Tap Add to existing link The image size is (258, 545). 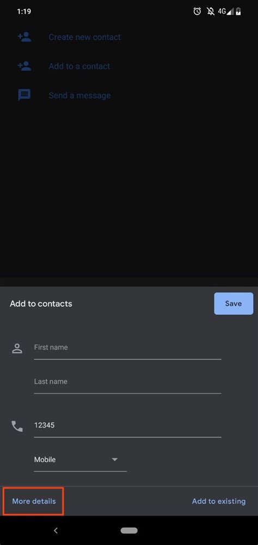219,501
